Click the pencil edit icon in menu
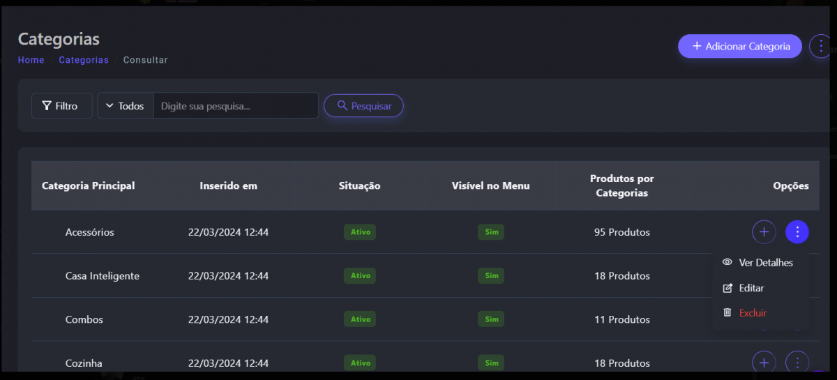 click(727, 288)
